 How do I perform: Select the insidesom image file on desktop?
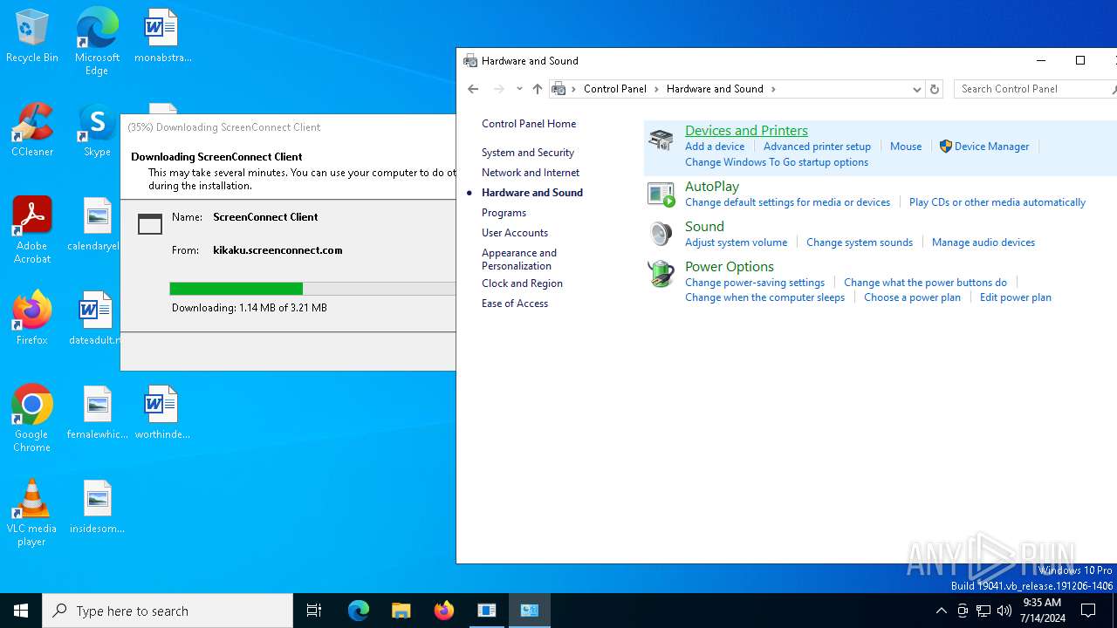(x=97, y=507)
